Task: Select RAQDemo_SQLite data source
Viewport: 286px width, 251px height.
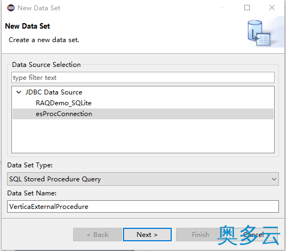Action: [x=63, y=103]
